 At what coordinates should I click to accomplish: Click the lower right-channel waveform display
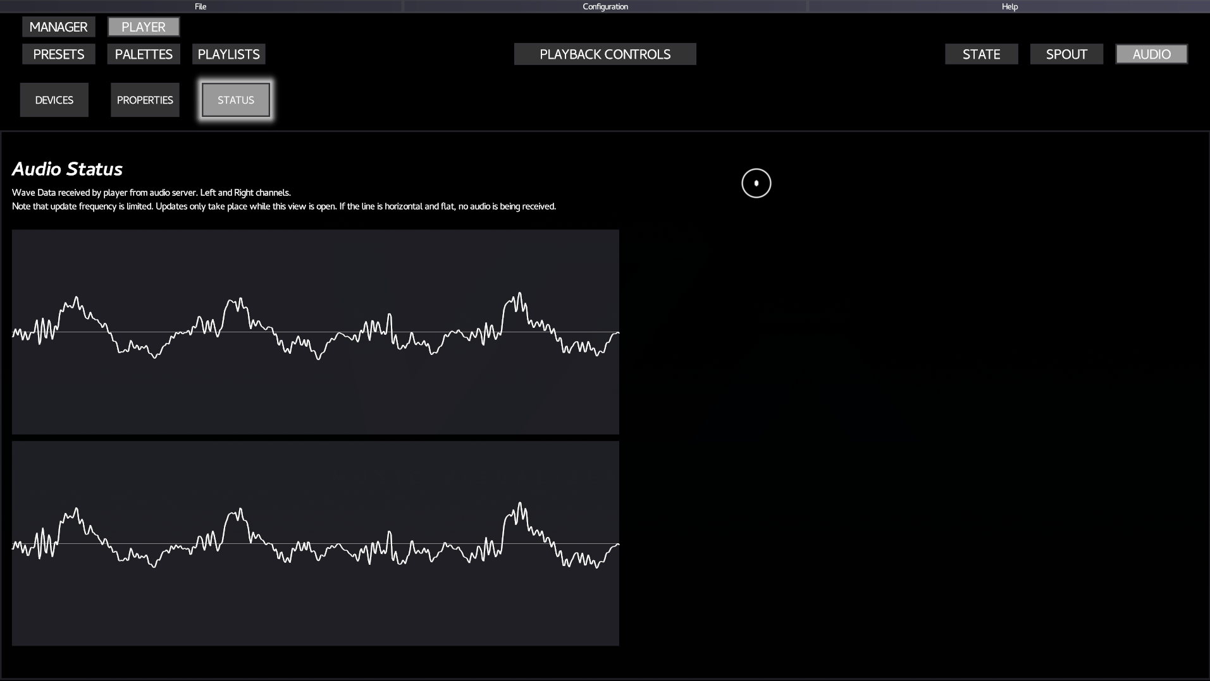click(x=315, y=543)
